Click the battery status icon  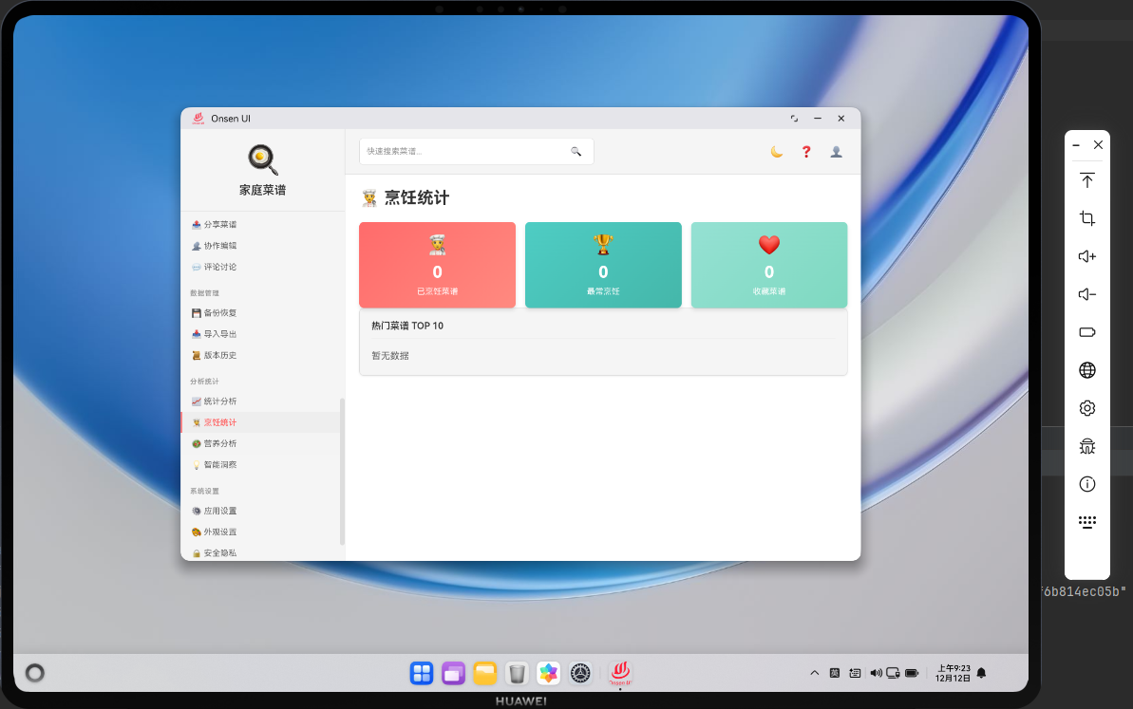pyautogui.click(x=912, y=673)
